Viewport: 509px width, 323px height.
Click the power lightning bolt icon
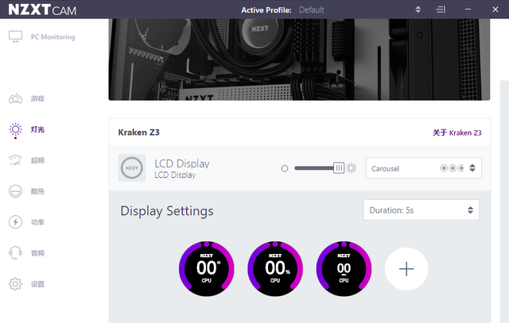click(15, 222)
